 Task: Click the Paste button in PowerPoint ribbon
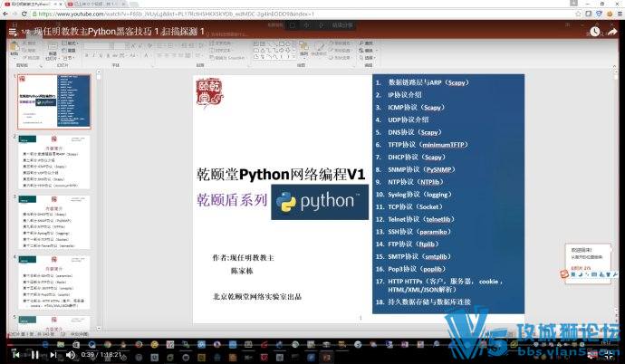[x=14, y=49]
